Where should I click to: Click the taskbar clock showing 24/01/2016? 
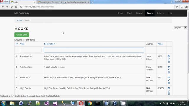tap(182, 103)
